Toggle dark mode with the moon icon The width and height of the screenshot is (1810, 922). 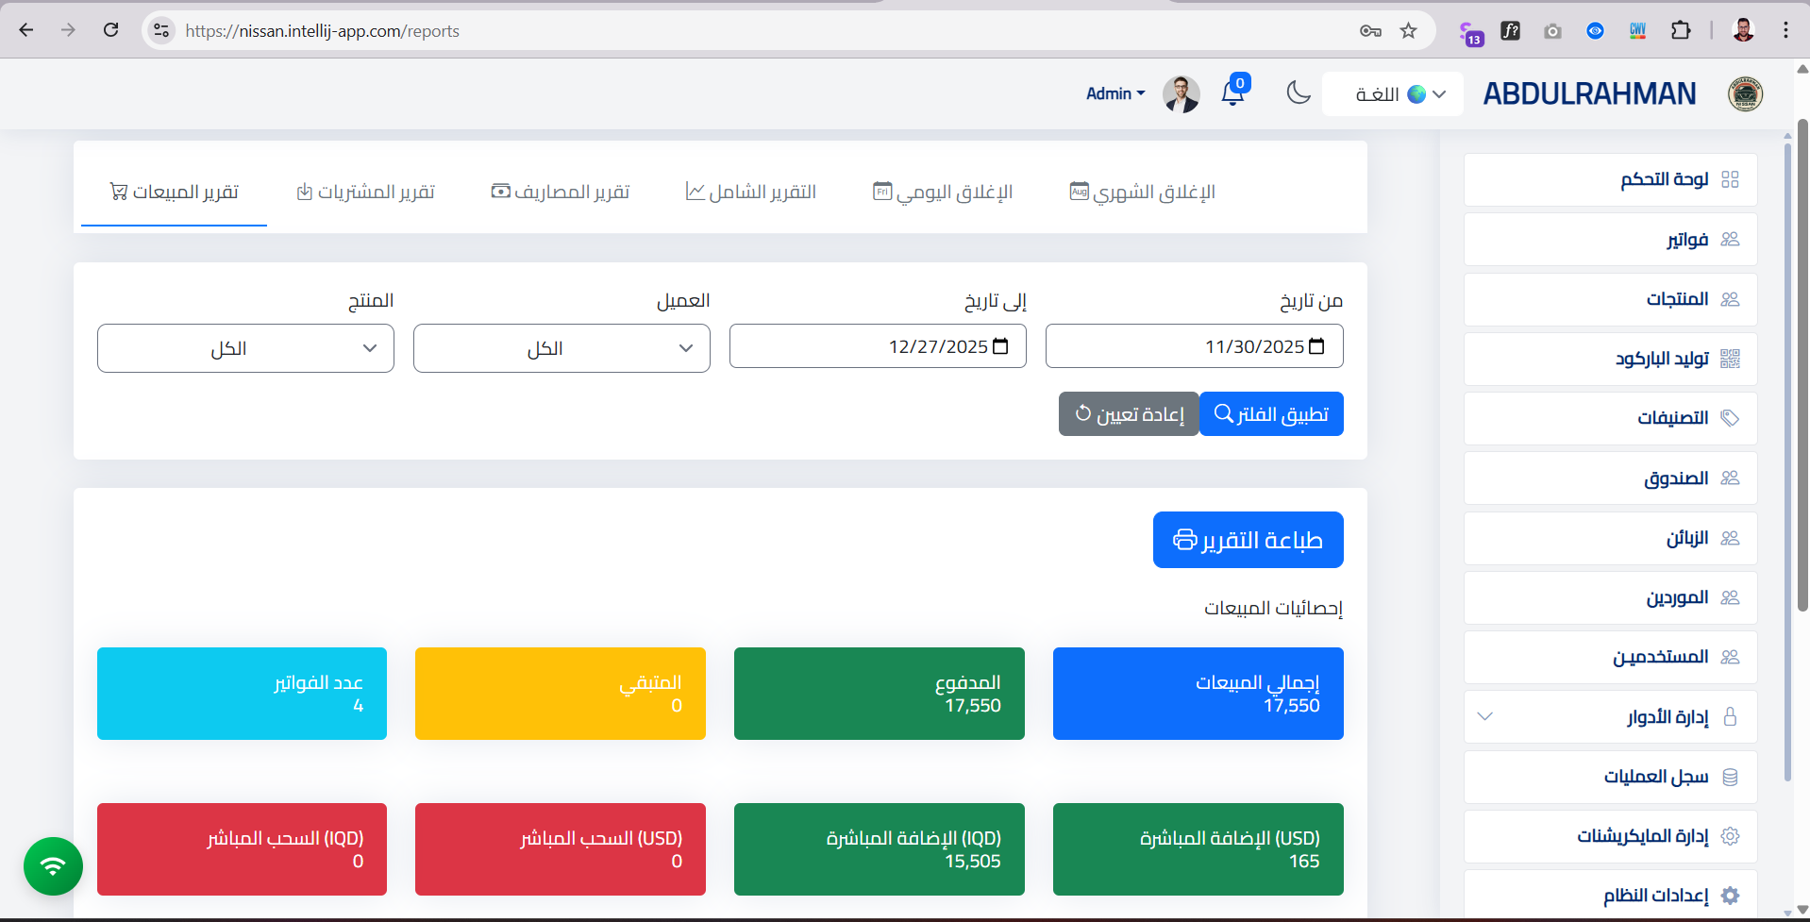[1298, 93]
